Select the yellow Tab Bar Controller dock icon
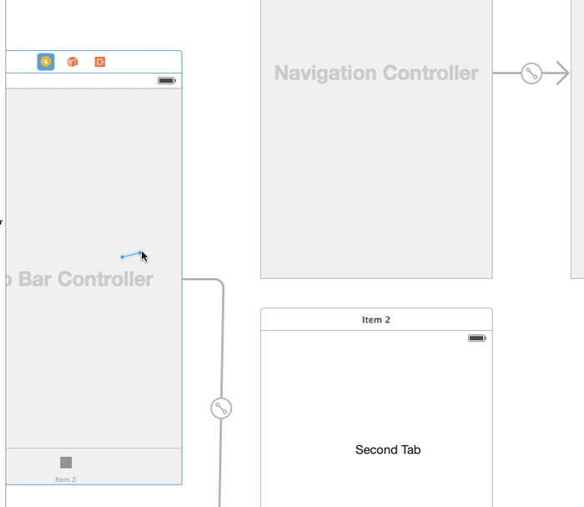This screenshot has height=507, width=584. 46,62
